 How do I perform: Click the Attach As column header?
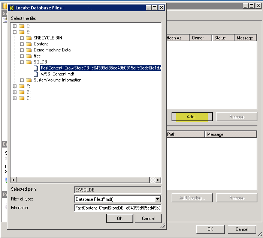pyautogui.click(x=178, y=38)
